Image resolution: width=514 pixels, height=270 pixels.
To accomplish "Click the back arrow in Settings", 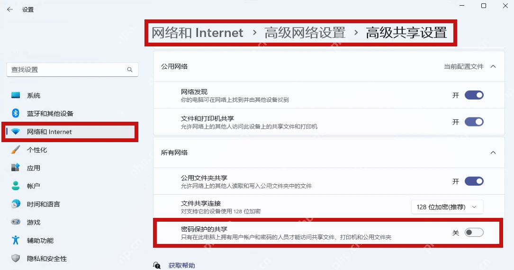I will pos(10,9).
